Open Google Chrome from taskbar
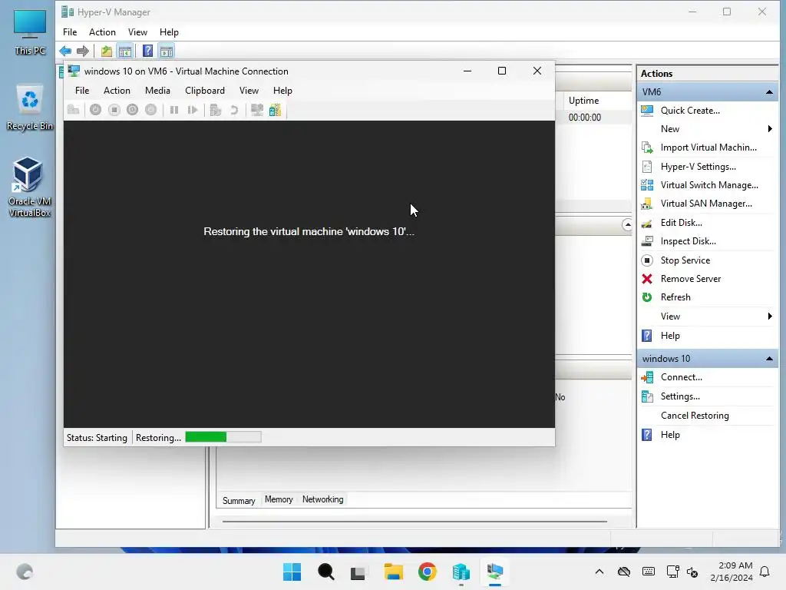786x590 pixels. pos(428,572)
